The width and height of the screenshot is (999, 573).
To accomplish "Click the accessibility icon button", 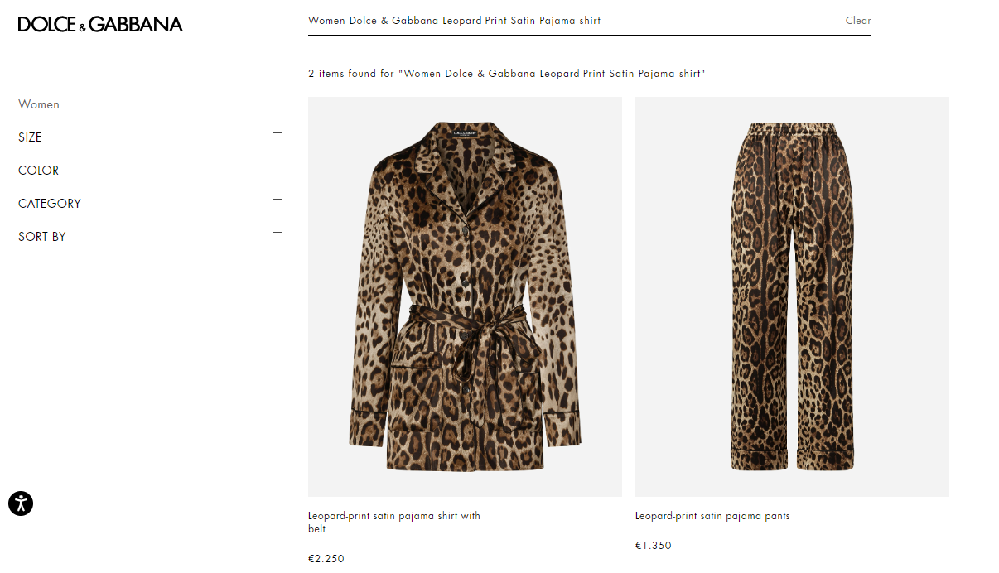I will [21, 503].
